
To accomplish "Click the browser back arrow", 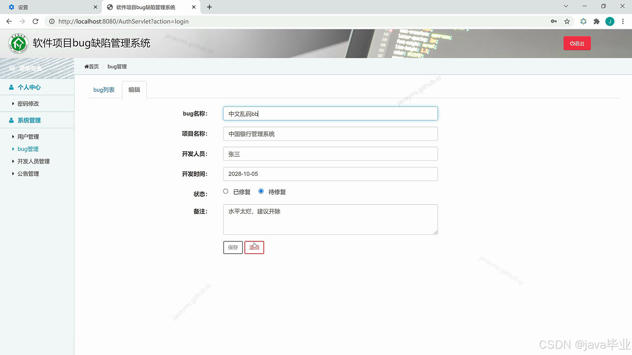I will pyautogui.click(x=9, y=21).
